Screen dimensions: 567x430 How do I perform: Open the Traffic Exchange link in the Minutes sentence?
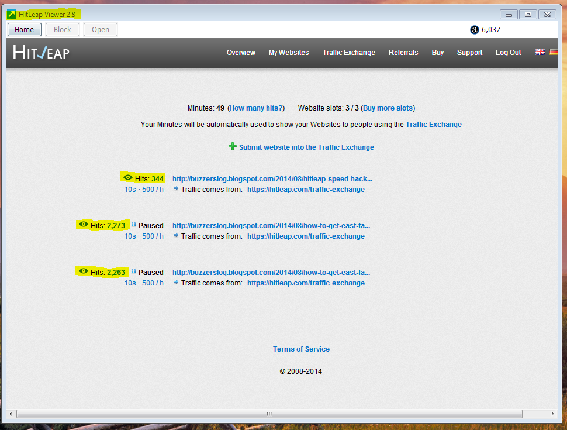pos(434,124)
